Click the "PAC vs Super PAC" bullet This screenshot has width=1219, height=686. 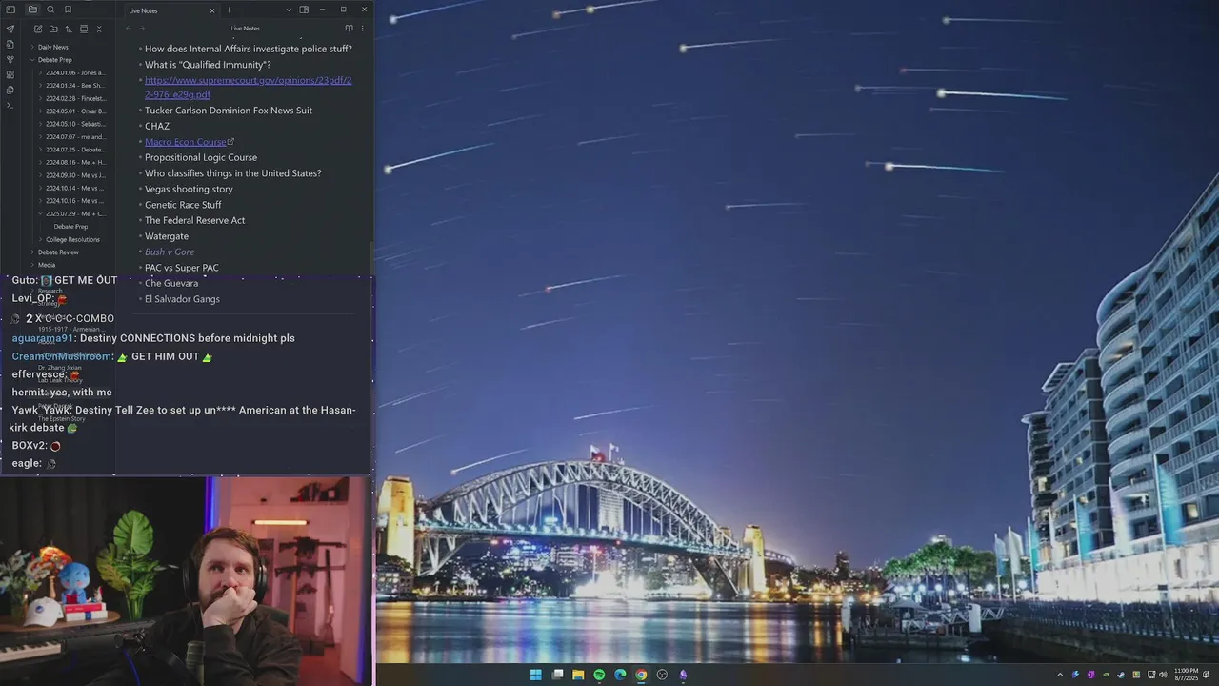(182, 268)
